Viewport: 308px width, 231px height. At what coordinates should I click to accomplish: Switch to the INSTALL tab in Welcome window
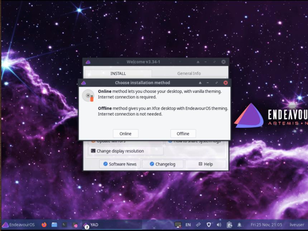[x=118, y=74]
